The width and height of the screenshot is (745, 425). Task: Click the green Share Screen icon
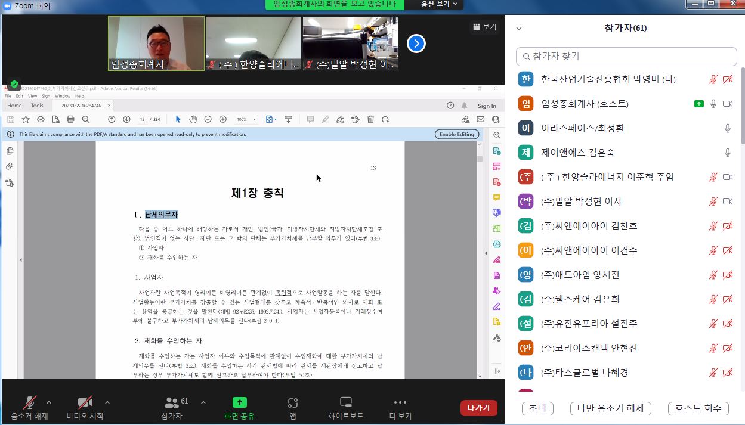pos(239,403)
